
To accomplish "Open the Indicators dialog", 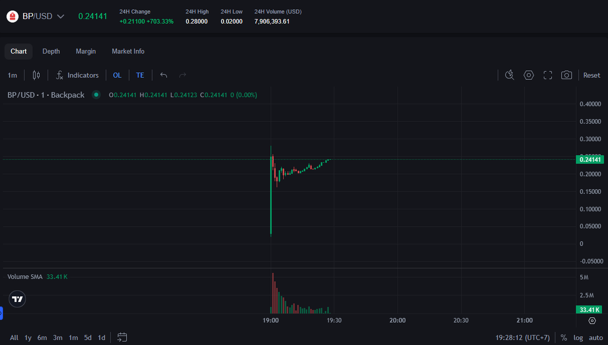I will pos(77,75).
